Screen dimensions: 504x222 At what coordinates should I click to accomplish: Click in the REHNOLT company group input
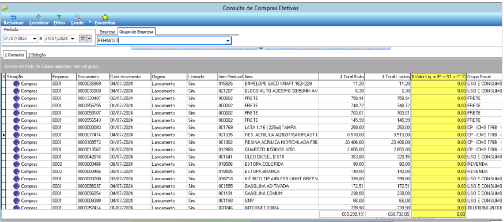(x=160, y=41)
